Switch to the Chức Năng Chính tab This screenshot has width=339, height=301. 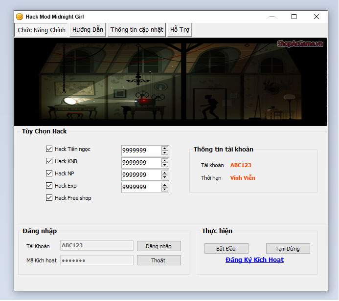pos(41,30)
